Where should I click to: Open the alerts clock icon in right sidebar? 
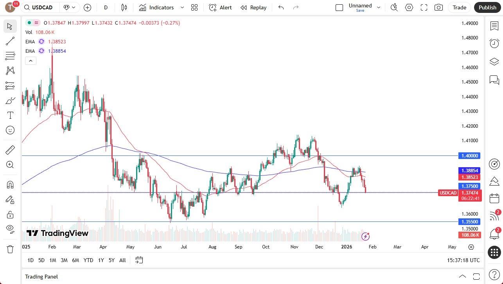(x=494, y=43)
